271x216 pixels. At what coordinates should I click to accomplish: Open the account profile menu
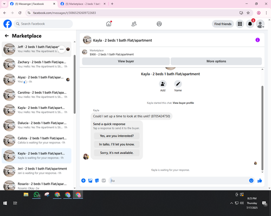tap(260, 24)
